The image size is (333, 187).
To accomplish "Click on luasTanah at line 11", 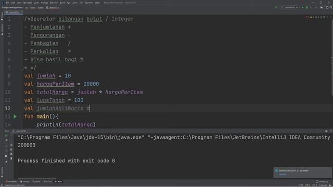I will (50, 100).
